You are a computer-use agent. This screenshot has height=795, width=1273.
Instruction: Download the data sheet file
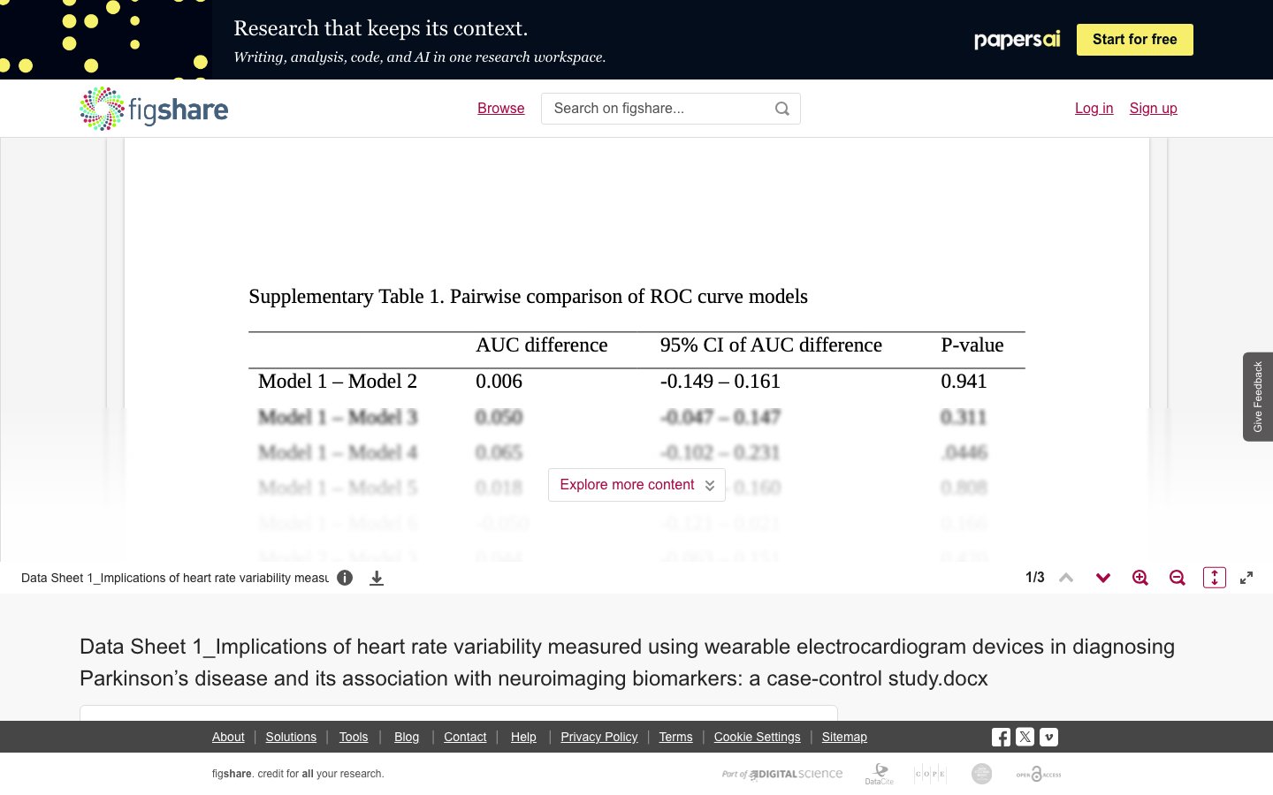pos(377,578)
